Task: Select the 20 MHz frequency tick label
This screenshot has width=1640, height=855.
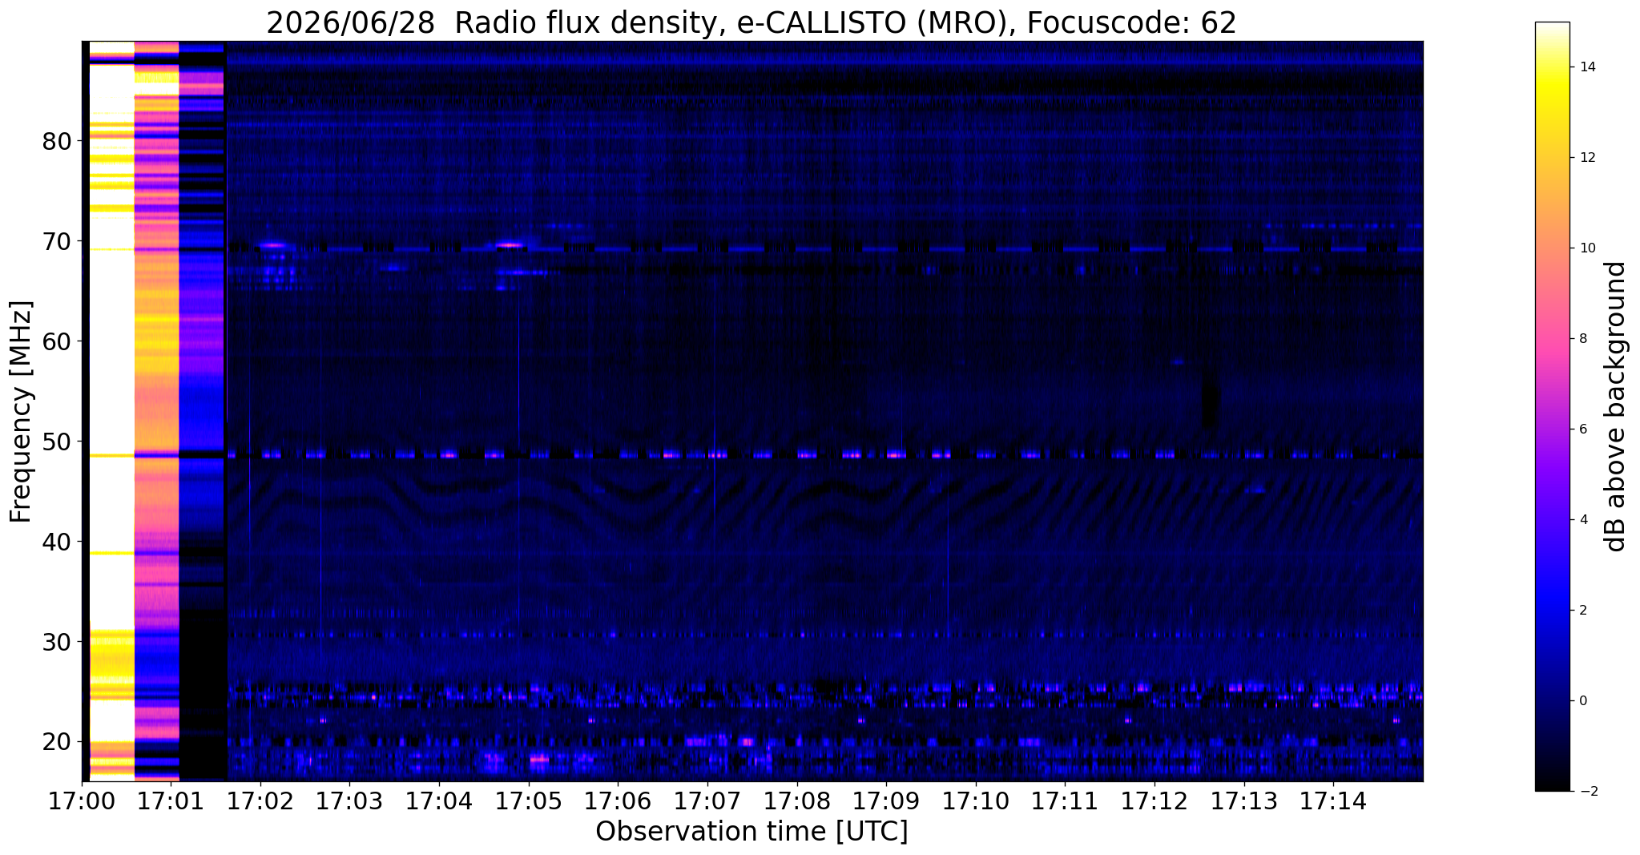Action: pos(57,742)
